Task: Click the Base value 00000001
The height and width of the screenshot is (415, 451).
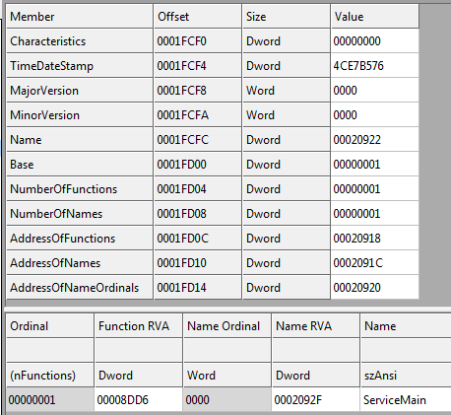Action: [375, 165]
